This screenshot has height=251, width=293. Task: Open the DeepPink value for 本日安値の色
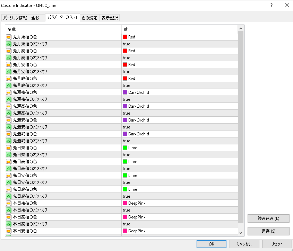(137, 231)
